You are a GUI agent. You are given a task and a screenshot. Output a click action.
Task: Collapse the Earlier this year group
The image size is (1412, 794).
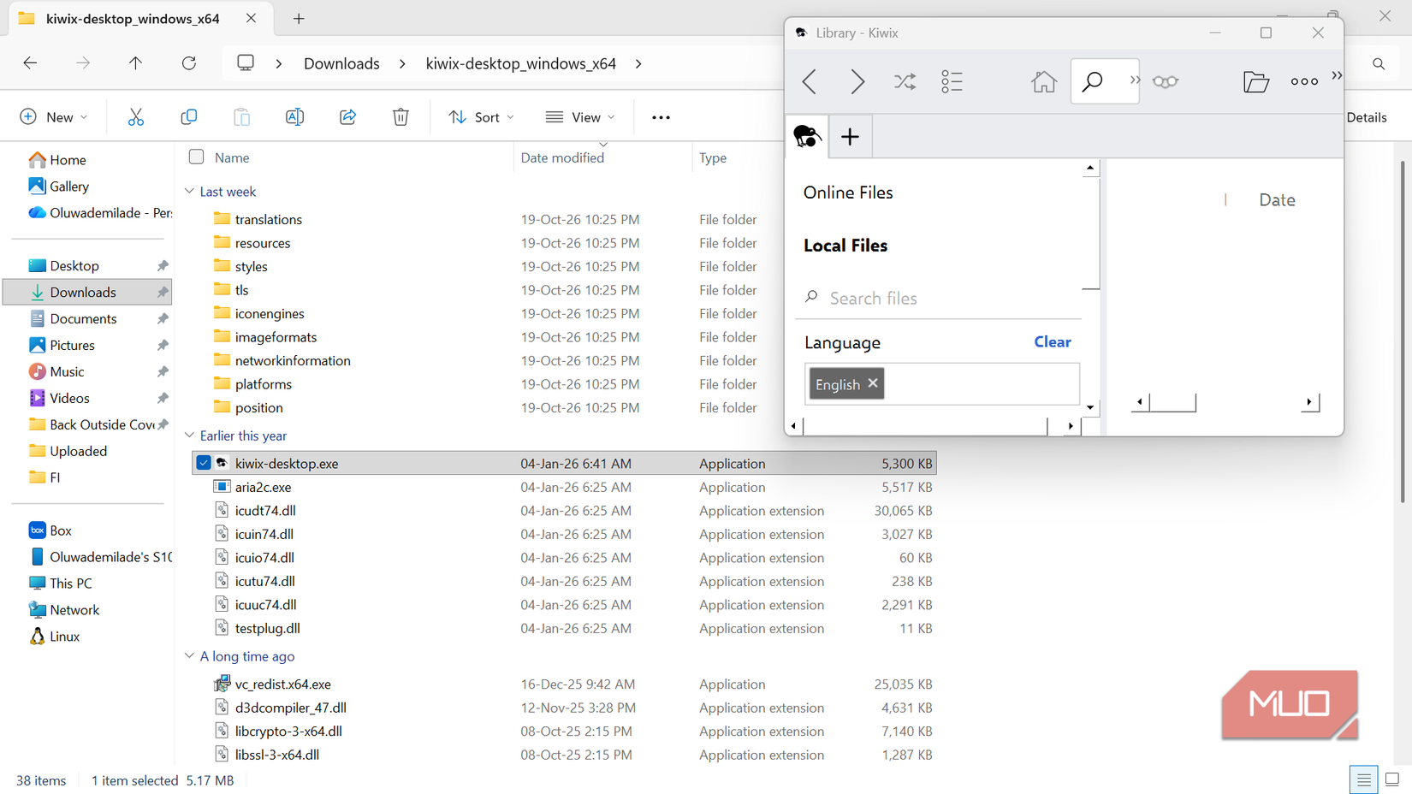point(189,436)
